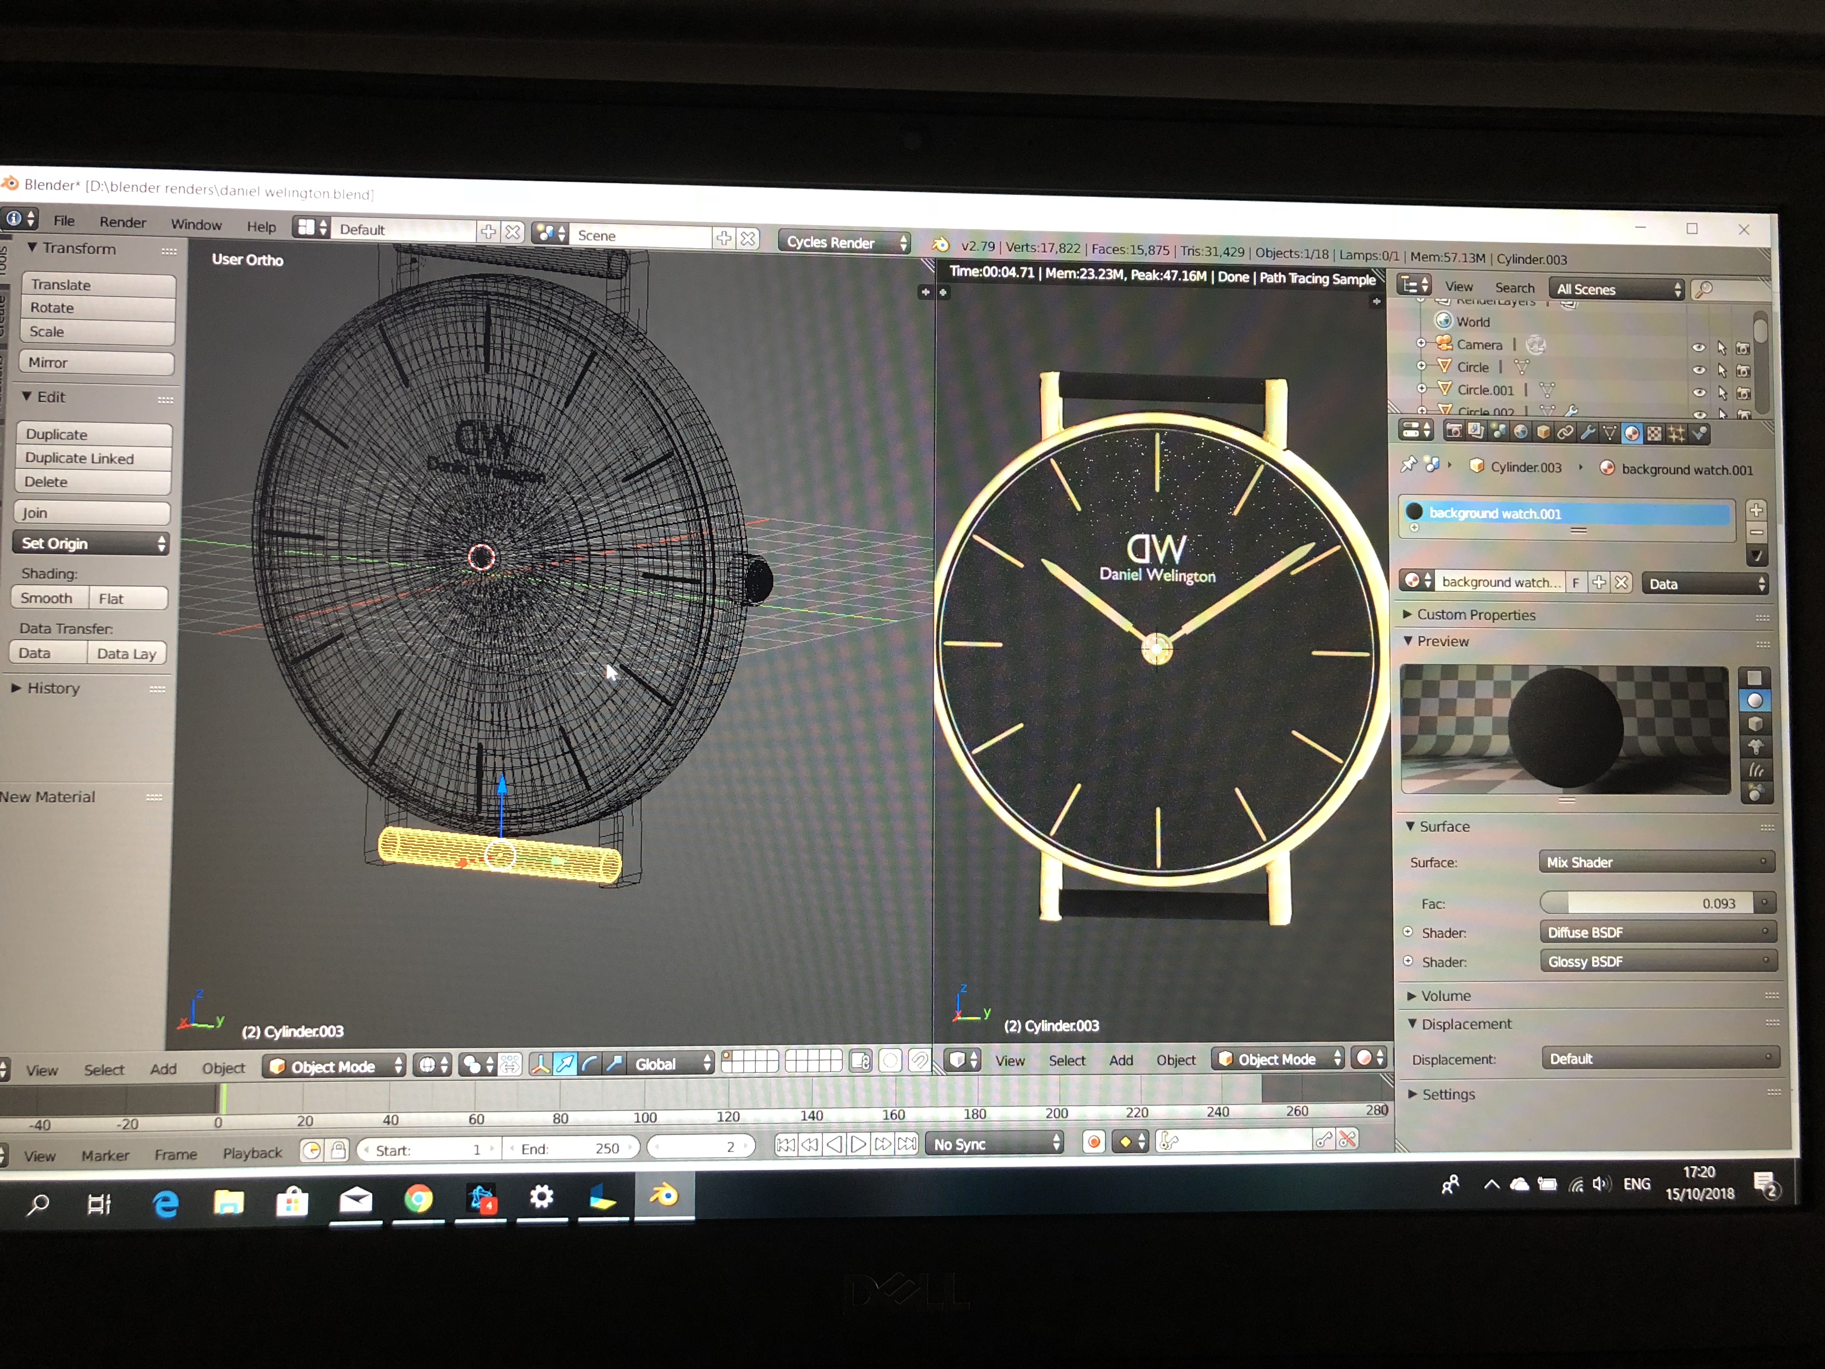The height and width of the screenshot is (1369, 1825).
Task: Toggle the 3D manipulator widget on or off
Action: 540,1064
